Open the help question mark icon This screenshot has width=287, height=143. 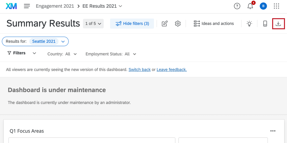[237, 6]
